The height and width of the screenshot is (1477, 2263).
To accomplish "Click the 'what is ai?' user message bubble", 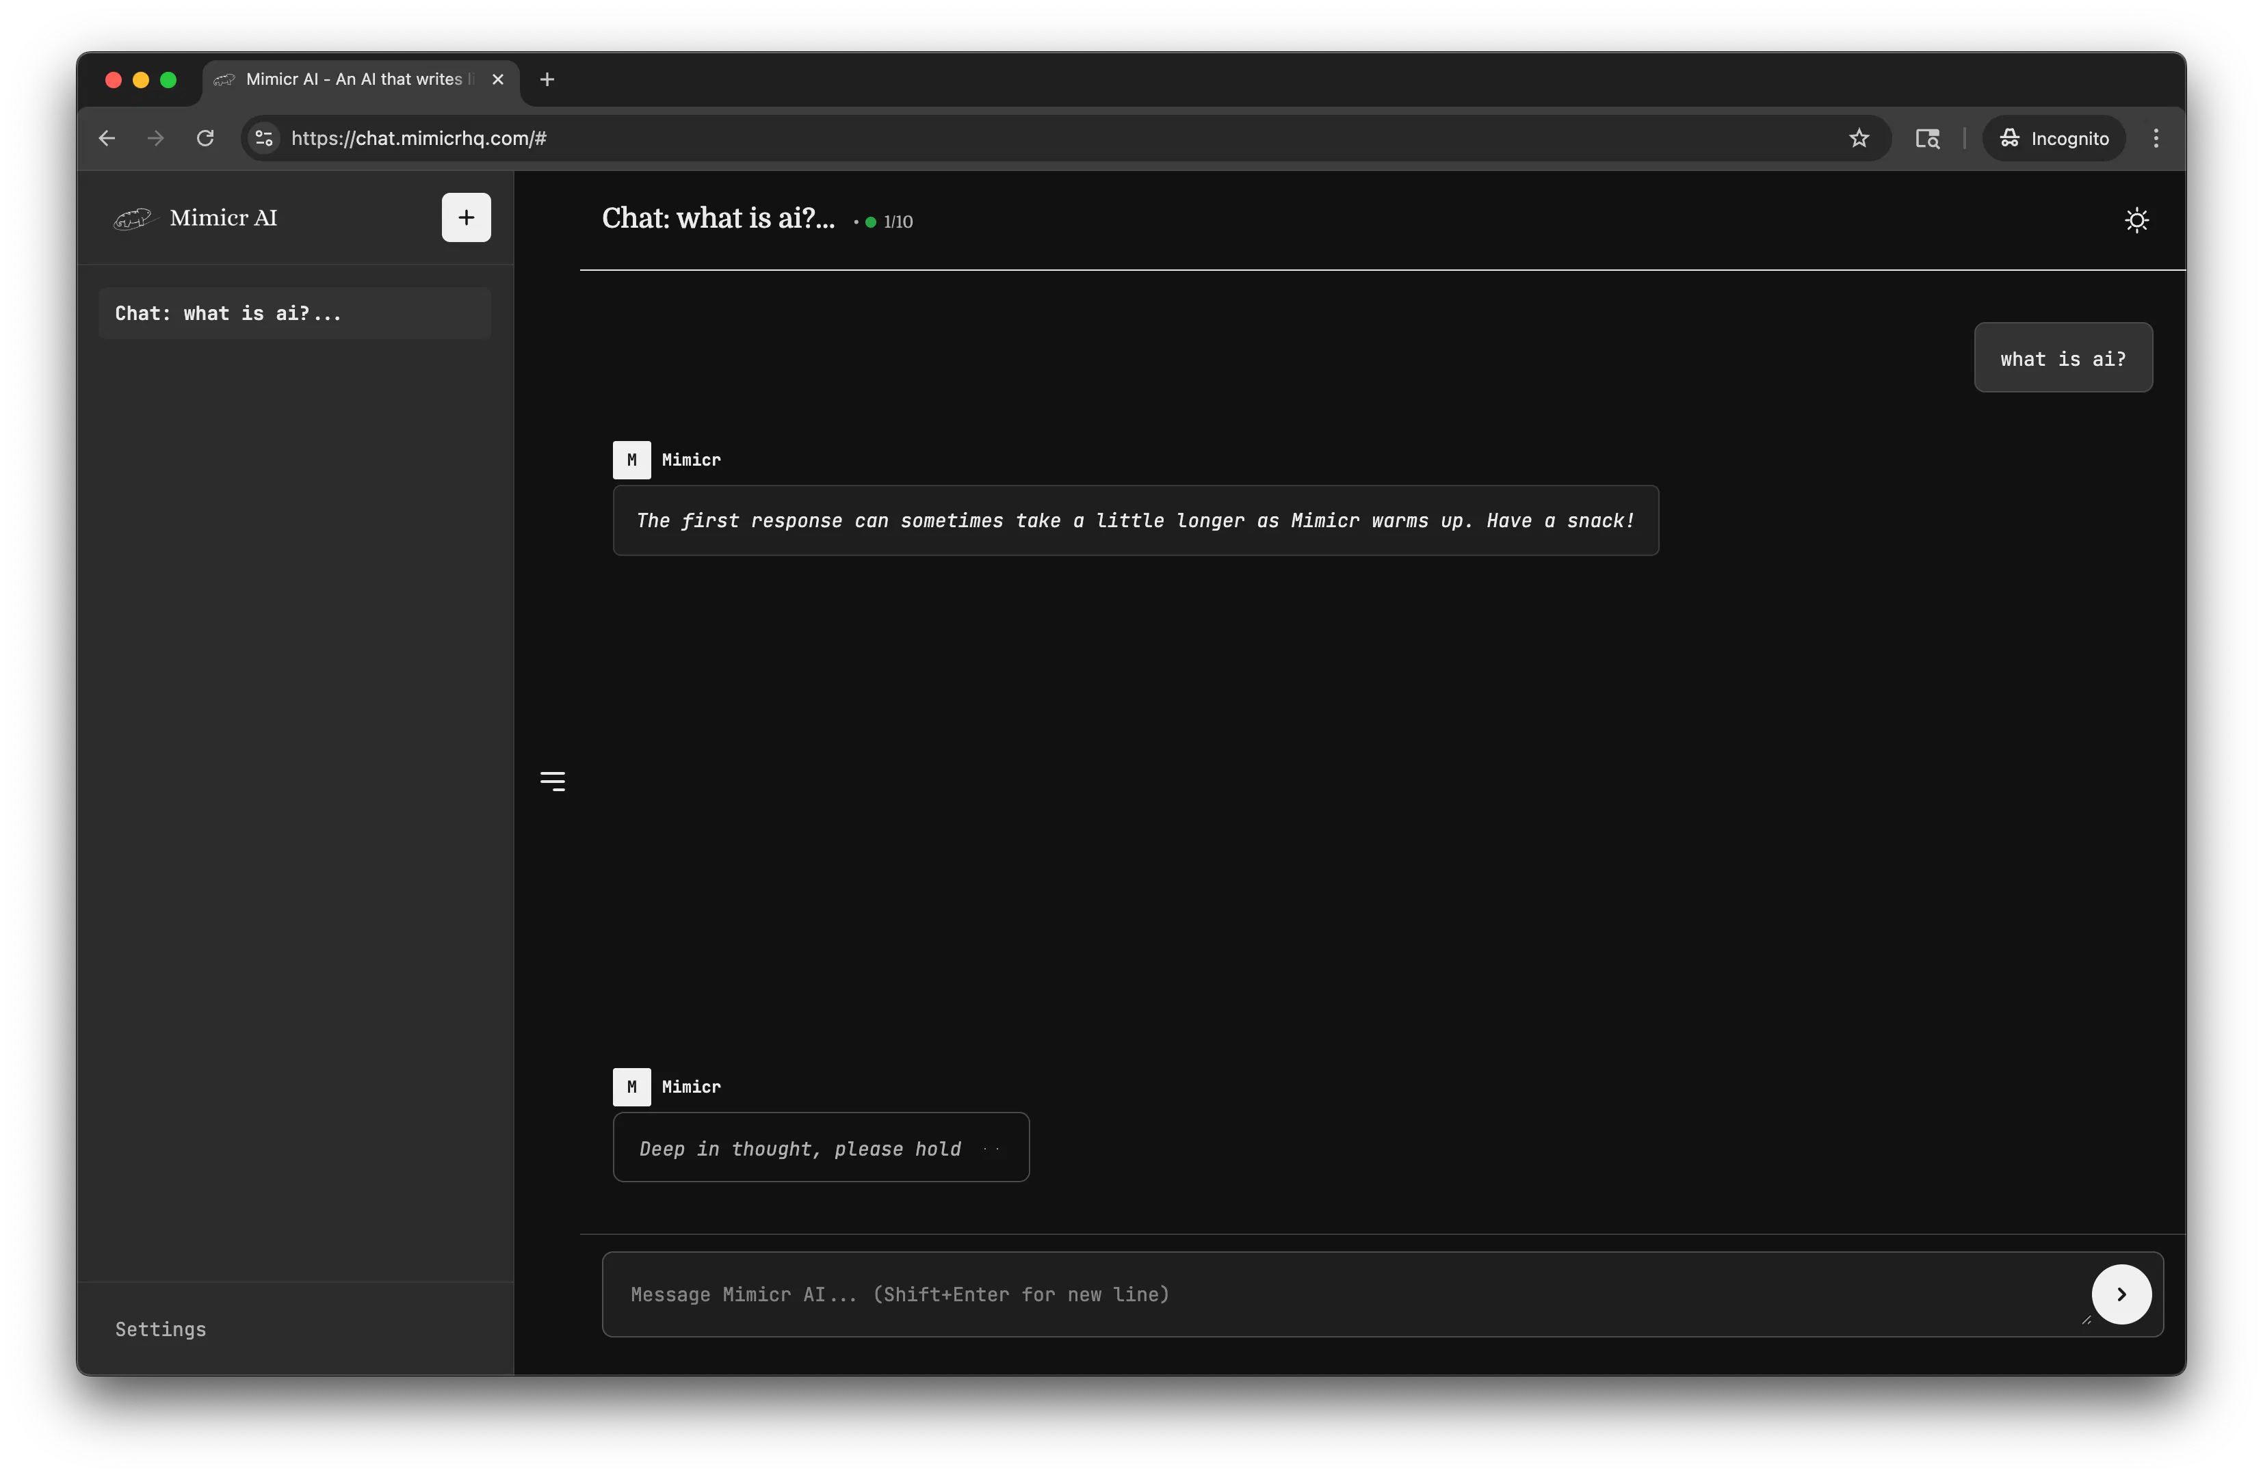I will (x=2063, y=358).
